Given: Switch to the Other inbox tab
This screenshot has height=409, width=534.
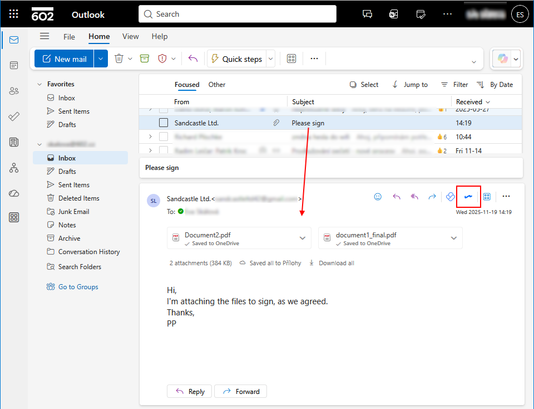Looking at the screenshot, I should pyautogui.click(x=217, y=85).
